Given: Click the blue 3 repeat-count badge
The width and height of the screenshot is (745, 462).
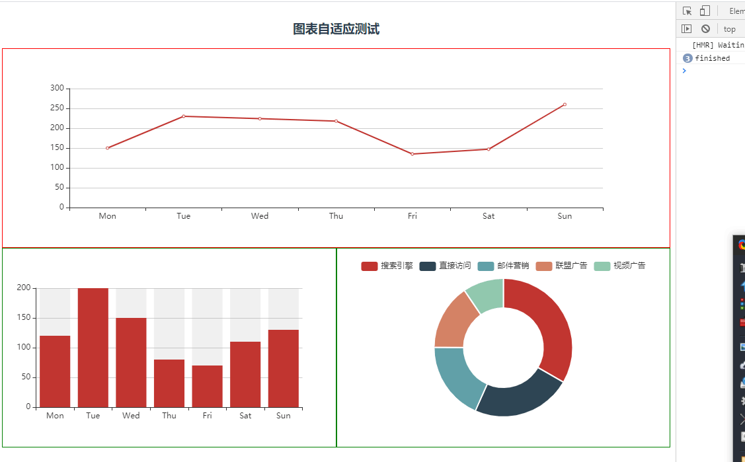Looking at the screenshot, I should click(x=687, y=58).
